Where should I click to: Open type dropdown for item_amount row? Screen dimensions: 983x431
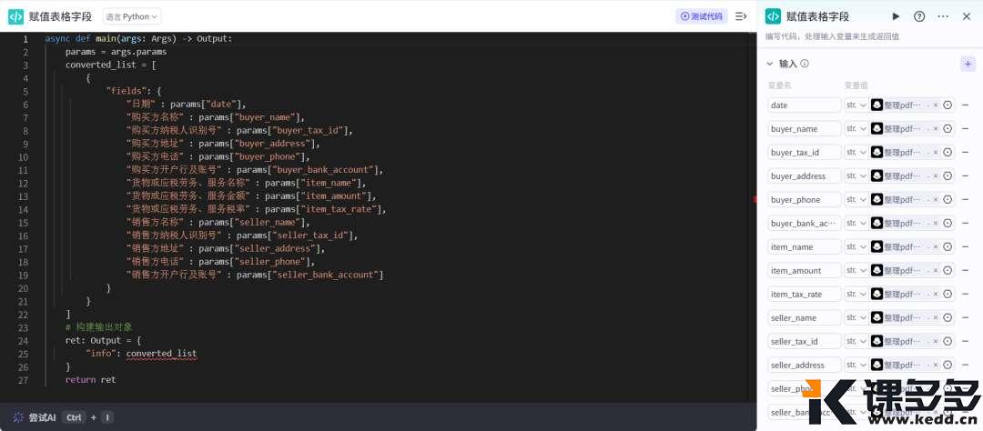click(856, 271)
